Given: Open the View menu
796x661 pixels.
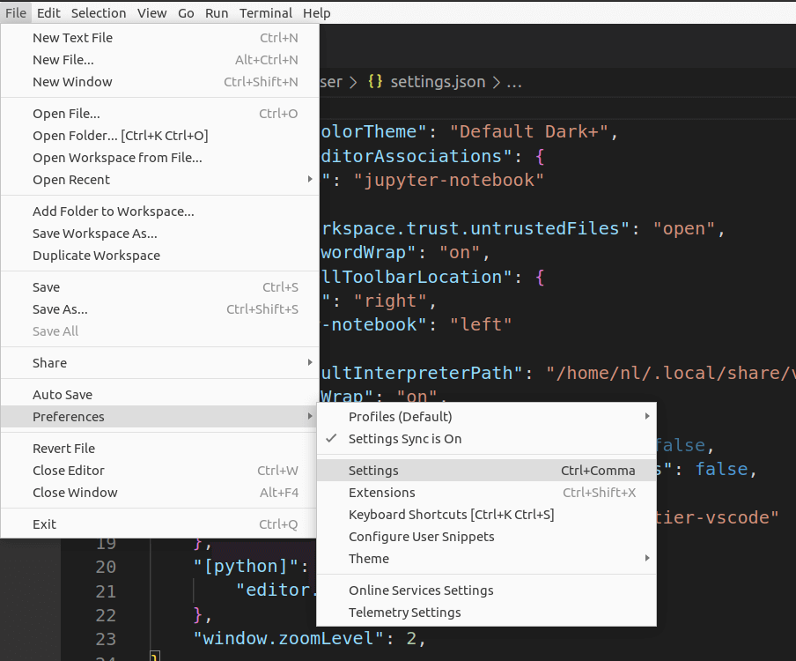Looking at the screenshot, I should (x=151, y=12).
